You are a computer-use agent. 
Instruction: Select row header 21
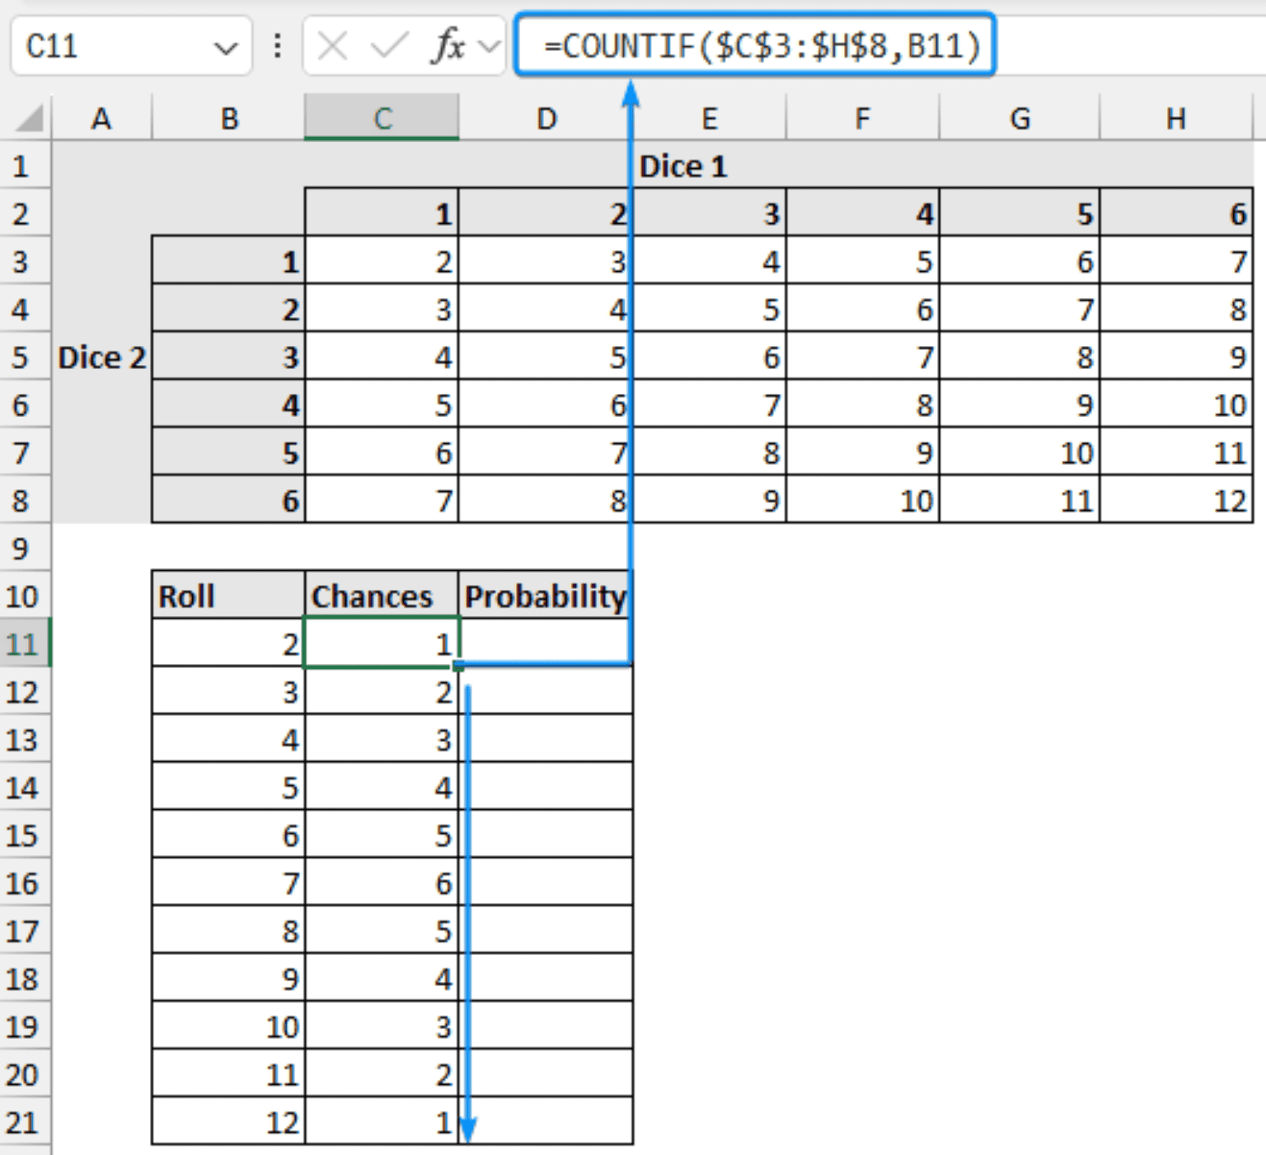pos(25,1121)
